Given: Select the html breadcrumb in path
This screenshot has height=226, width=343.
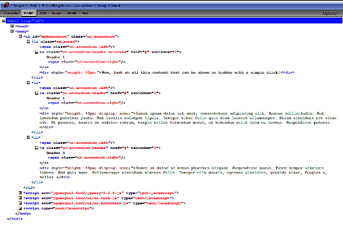Looking at the screenshot, I should coord(115,6).
